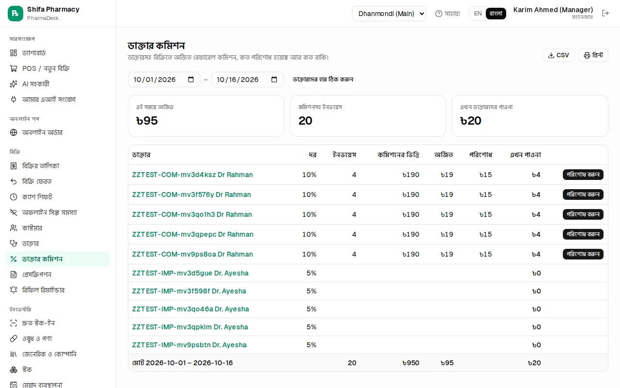Switch language to বাংলা
Image resolution: width=620 pixels, height=388 pixels.
[496, 14]
